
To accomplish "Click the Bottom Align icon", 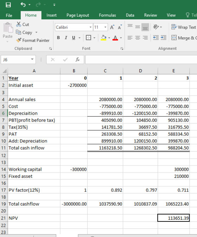I will (145, 27).
